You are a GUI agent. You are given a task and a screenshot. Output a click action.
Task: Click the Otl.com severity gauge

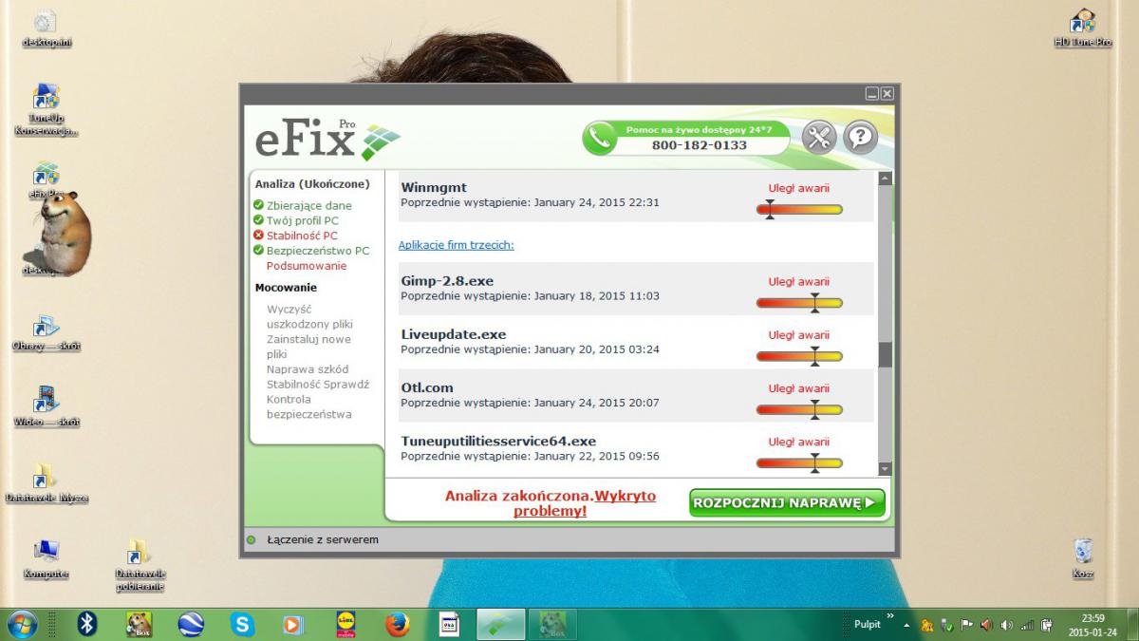click(799, 409)
